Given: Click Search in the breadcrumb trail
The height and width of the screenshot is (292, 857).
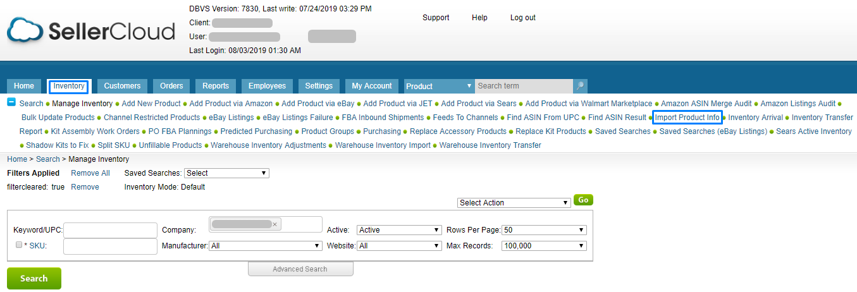Looking at the screenshot, I should (x=48, y=159).
